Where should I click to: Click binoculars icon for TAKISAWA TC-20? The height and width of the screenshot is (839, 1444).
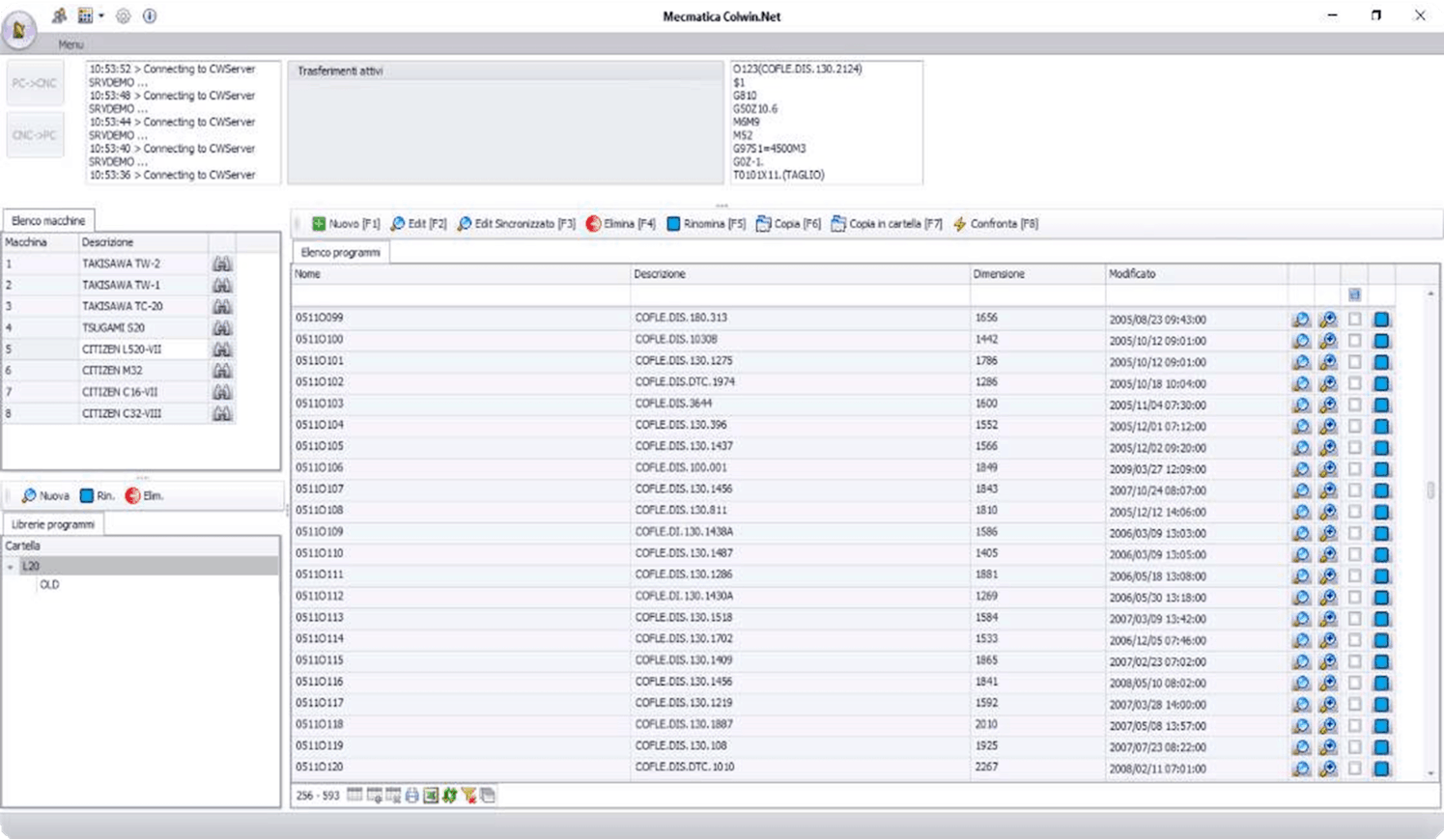coord(222,306)
